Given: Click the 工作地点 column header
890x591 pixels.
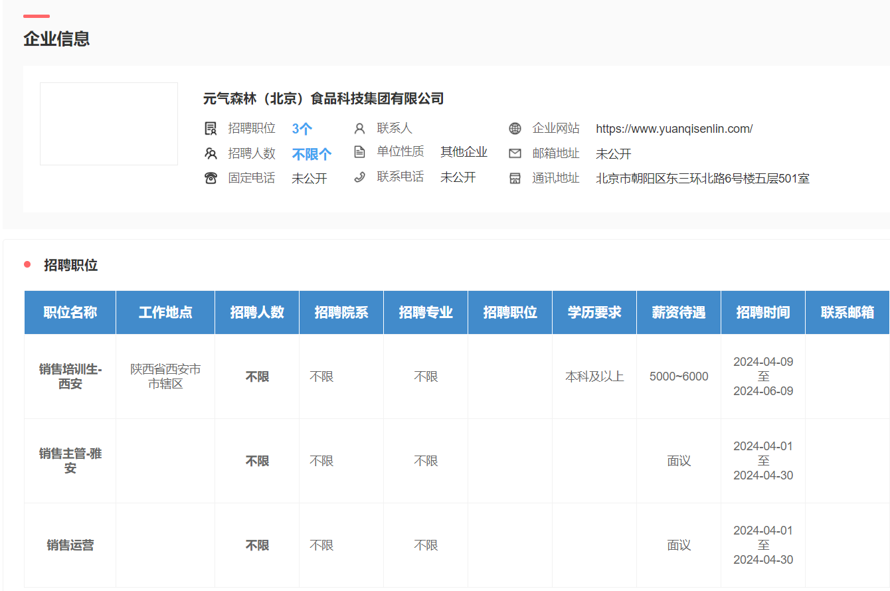Looking at the screenshot, I should tap(165, 312).
